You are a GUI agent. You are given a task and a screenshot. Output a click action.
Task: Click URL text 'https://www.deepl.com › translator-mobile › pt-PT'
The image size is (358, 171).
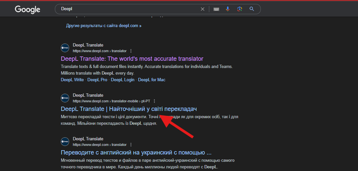point(111,101)
